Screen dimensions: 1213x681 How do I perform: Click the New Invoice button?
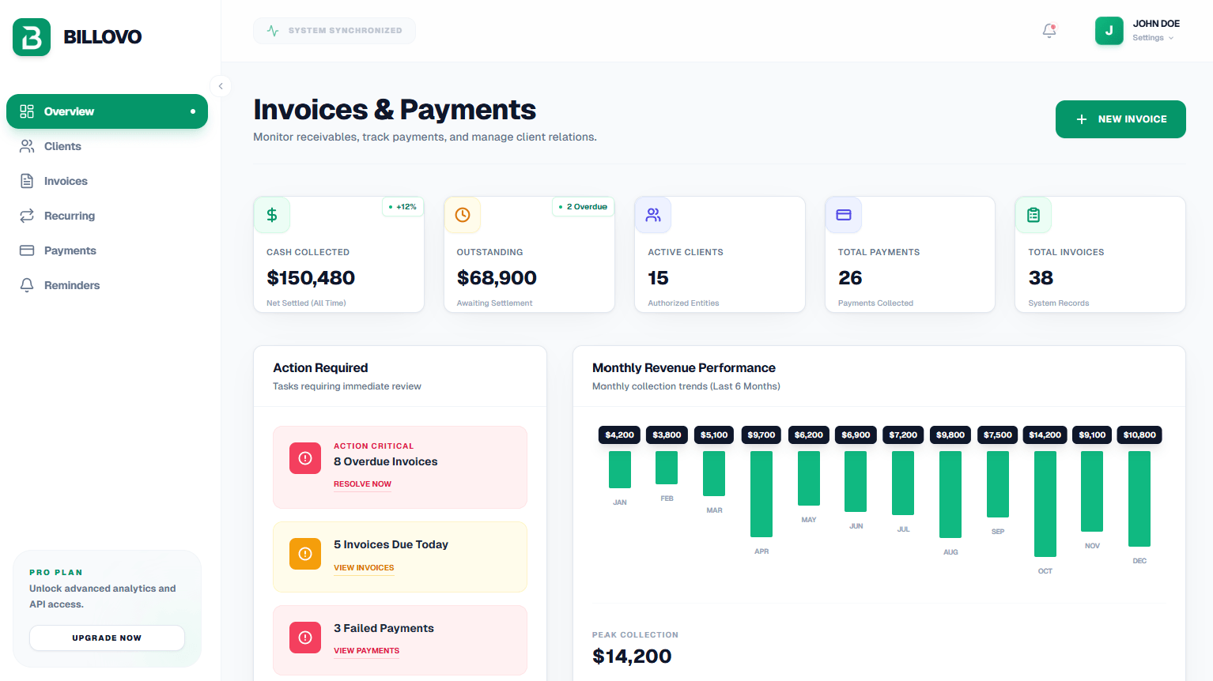[x=1120, y=119]
